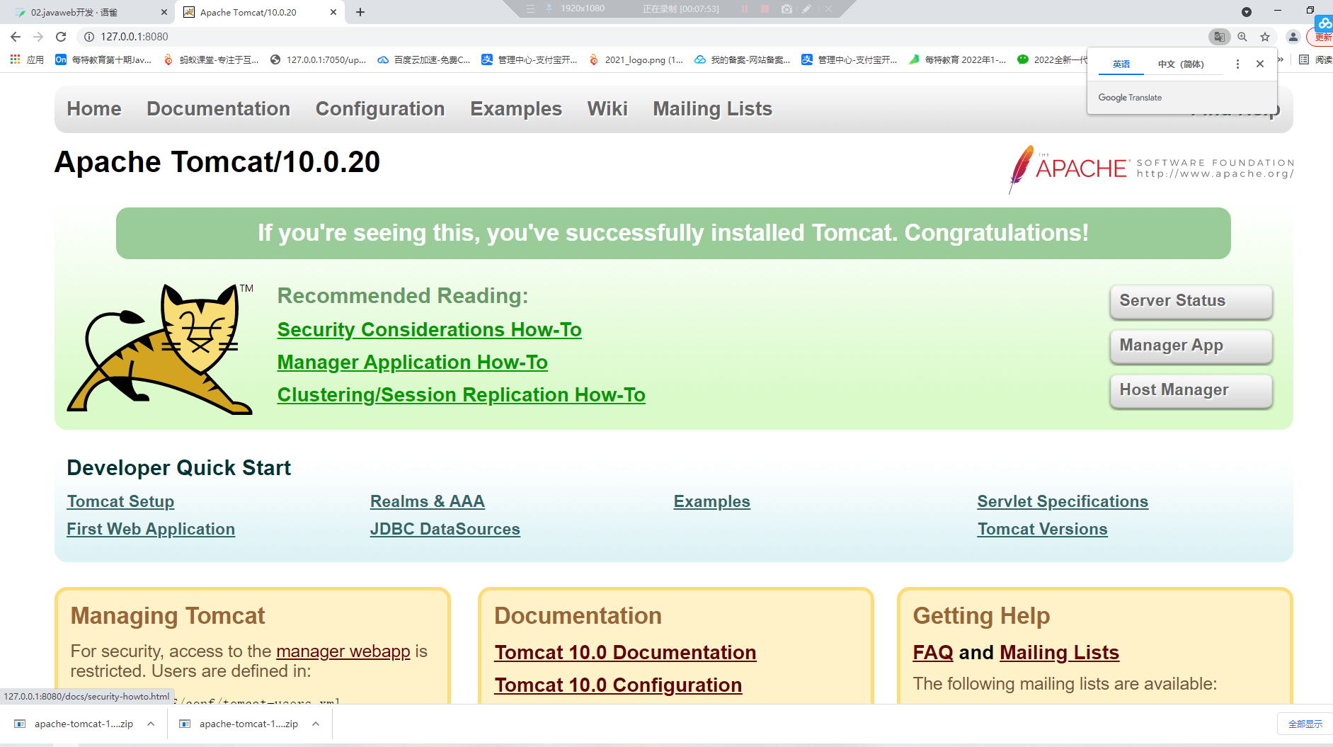This screenshot has width=1333, height=747.
Task: Open the Mailing Lists link under Getting Help
Action: click(x=1059, y=653)
